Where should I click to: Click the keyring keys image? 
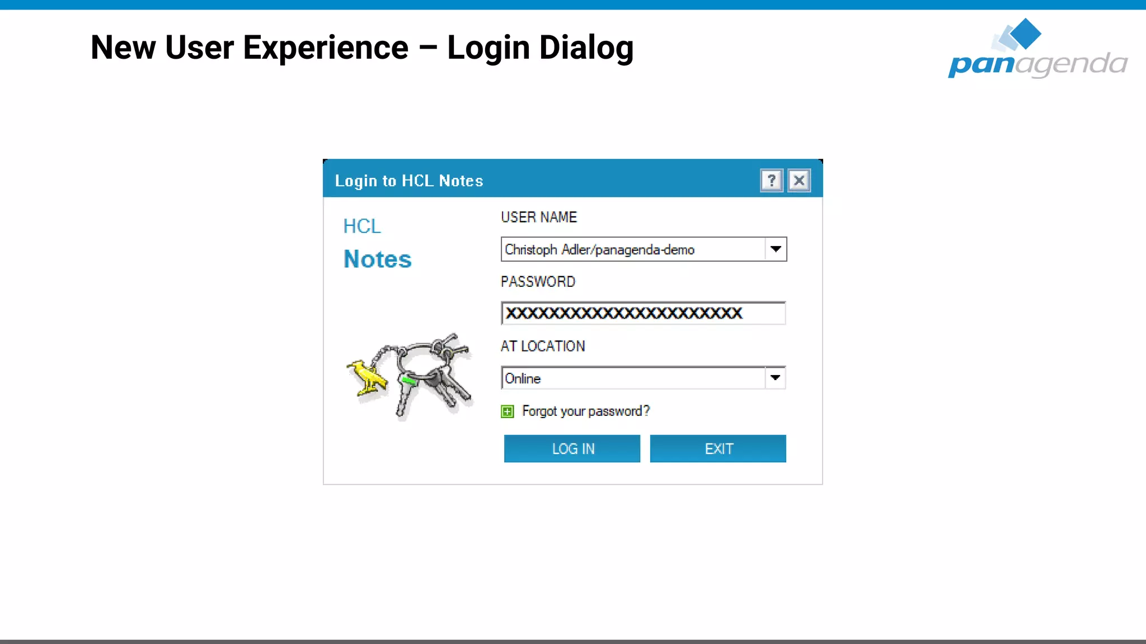pyautogui.click(x=410, y=376)
